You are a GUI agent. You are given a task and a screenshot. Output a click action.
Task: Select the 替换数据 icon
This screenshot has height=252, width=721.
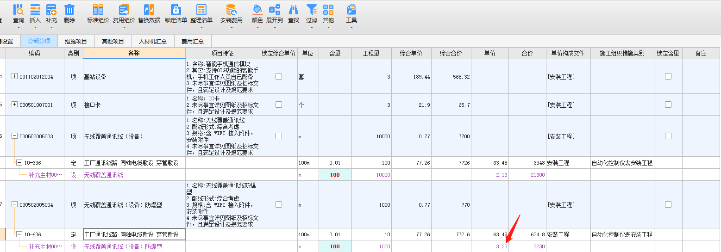(x=149, y=9)
